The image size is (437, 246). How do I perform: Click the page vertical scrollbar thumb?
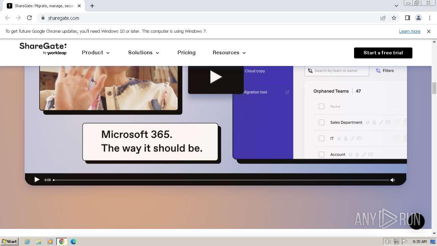pyautogui.click(x=434, y=88)
